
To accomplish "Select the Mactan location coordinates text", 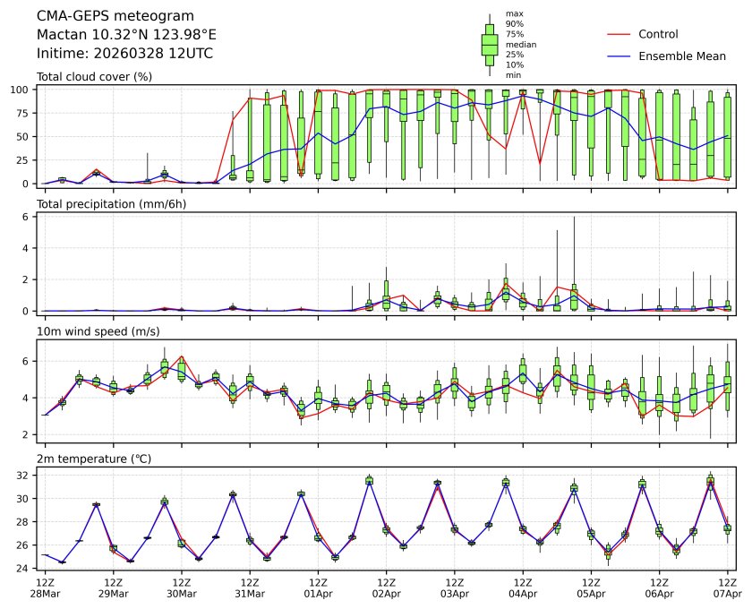I will click(x=126, y=34).
